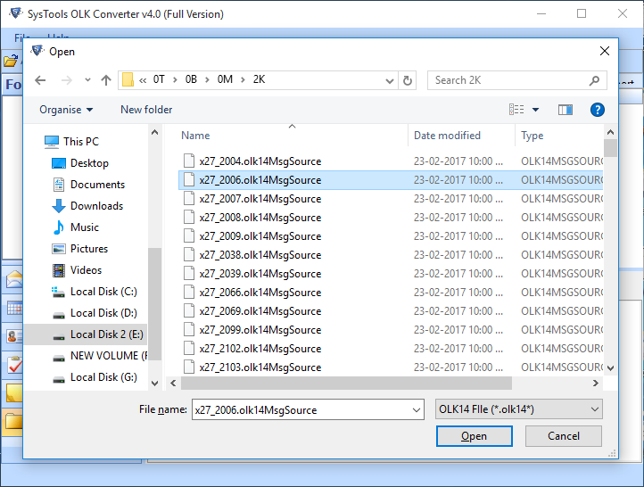Select file x27_2103.olk14MsgSource
This screenshot has height=487, width=644.
point(391,367)
